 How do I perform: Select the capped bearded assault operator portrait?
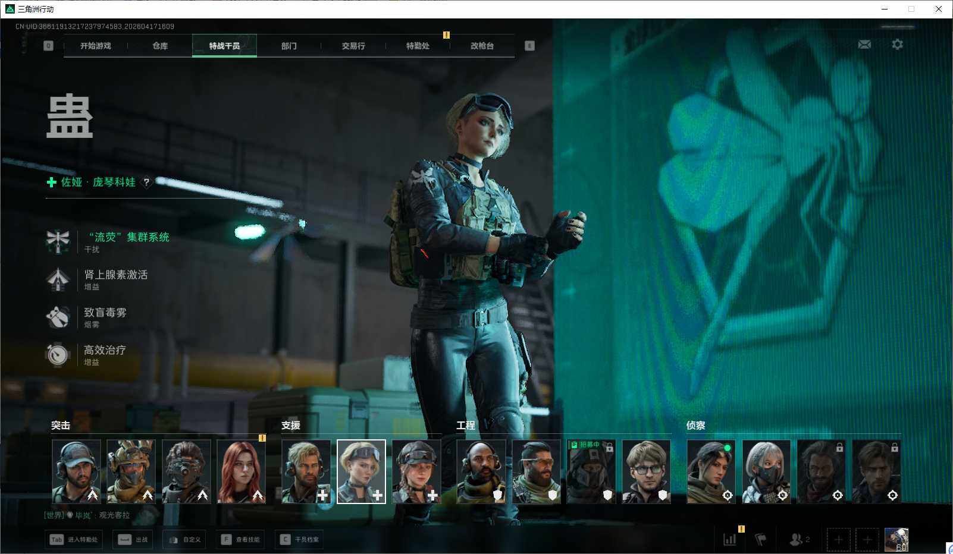tap(77, 471)
